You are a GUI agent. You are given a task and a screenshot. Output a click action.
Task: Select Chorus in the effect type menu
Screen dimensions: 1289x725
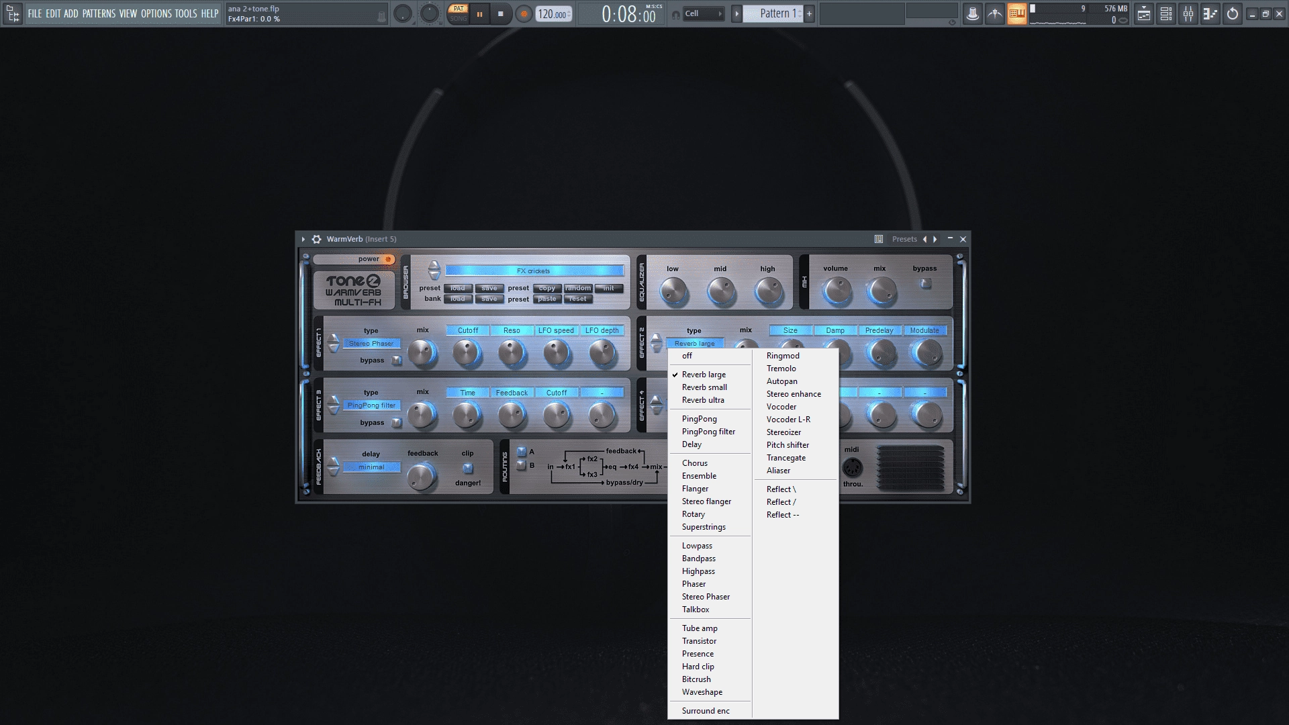point(710,463)
